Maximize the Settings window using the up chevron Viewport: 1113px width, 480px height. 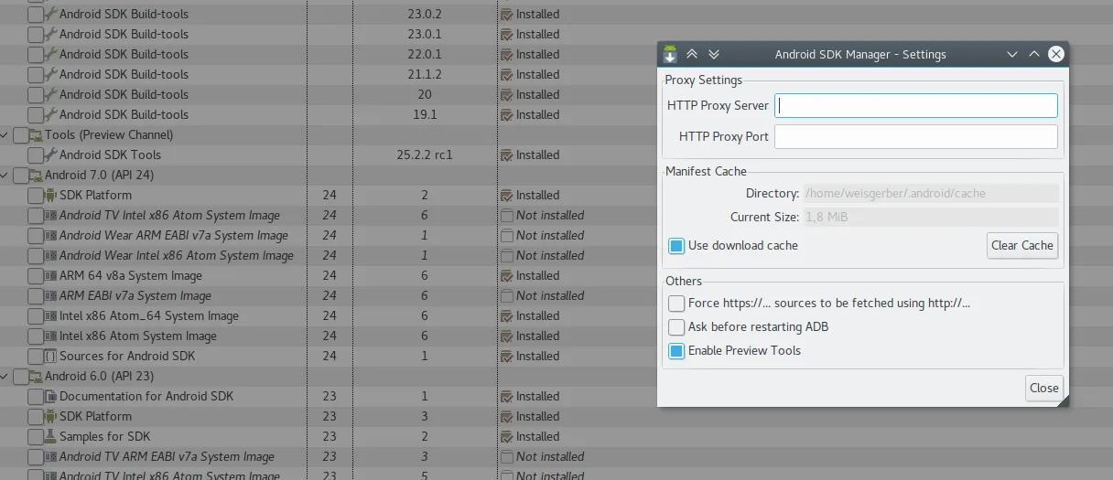click(1034, 54)
